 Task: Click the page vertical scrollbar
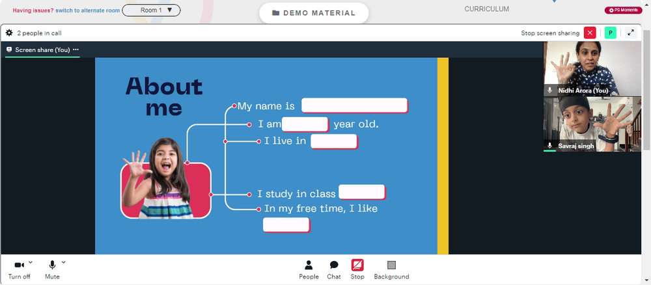[x=646, y=90]
